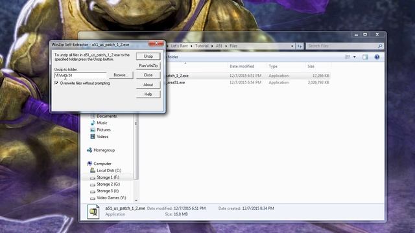Select the patch_1_2.exe file row
Viewport: 415px width, 233px height.
coord(234,76)
